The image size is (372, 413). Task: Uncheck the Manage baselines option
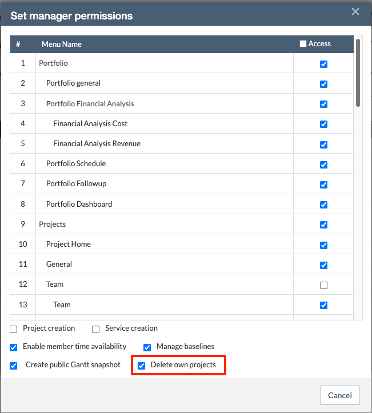tap(147, 347)
